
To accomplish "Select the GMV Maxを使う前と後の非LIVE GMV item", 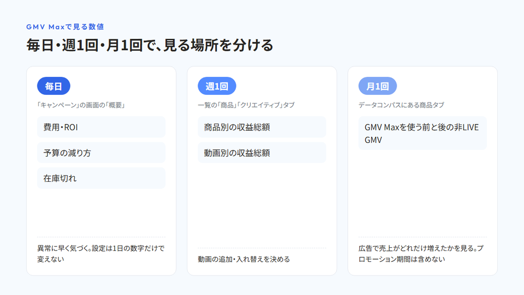I will pyautogui.click(x=423, y=133).
